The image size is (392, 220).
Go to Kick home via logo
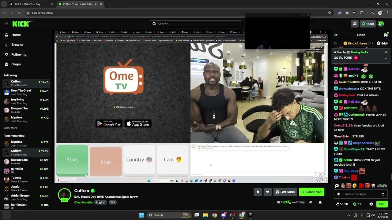22,24
